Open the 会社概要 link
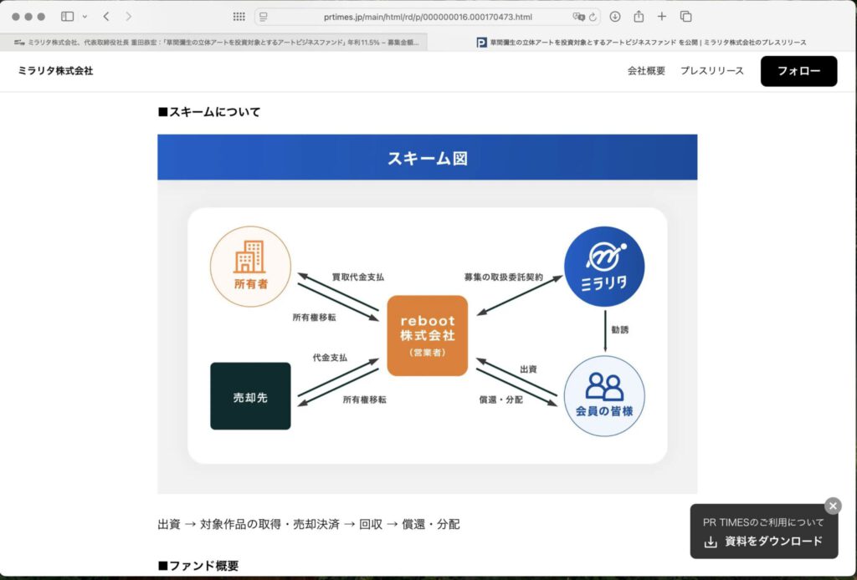Image resolution: width=857 pixels, height=580 pixels. tap(646, 71)
